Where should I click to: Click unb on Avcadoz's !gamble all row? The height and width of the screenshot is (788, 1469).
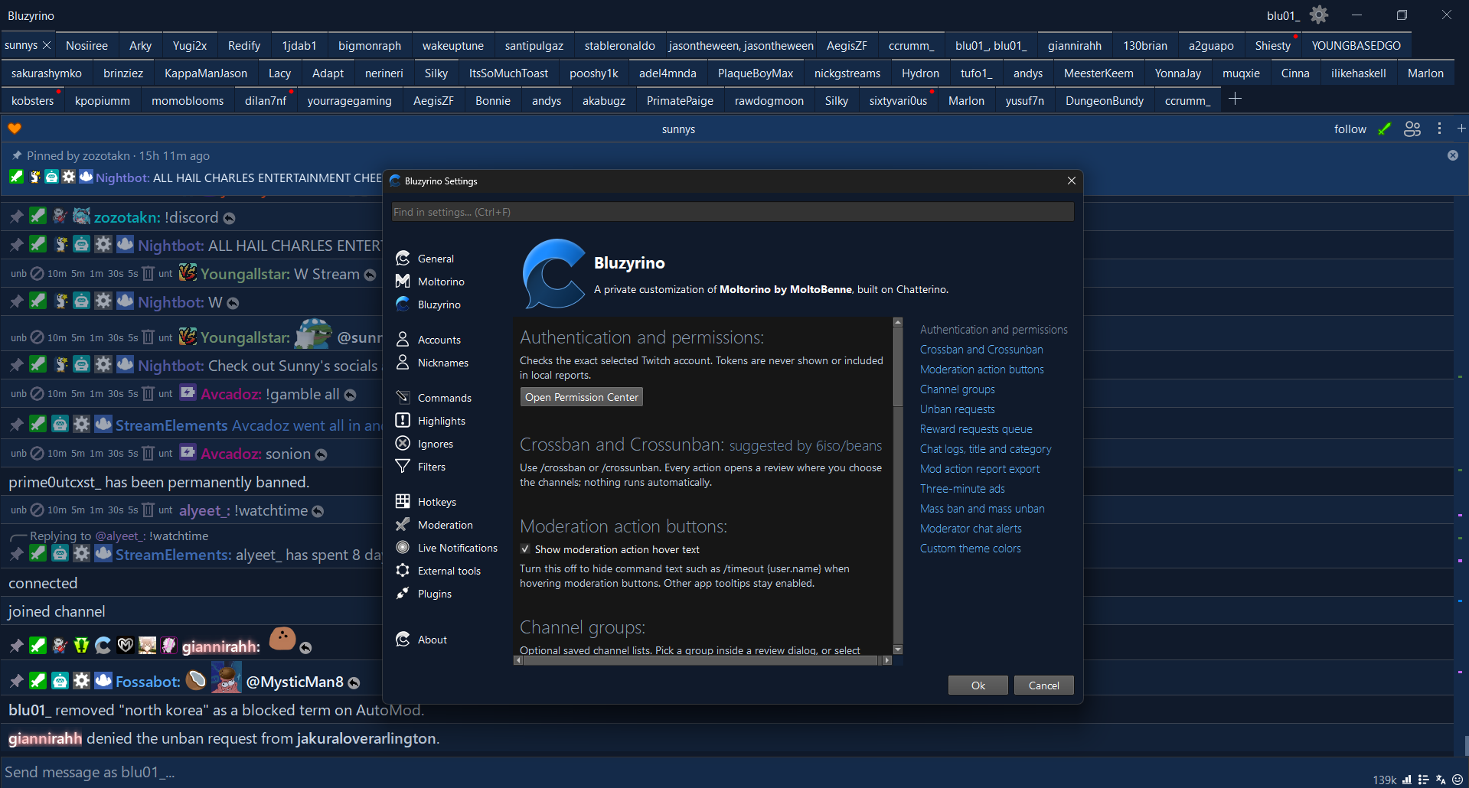[18, 394]
